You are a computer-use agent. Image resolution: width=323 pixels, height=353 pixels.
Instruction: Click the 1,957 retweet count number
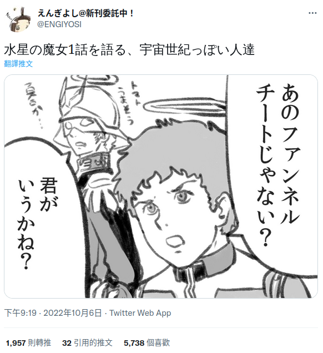pyautogui.click(x=16, y=343)
